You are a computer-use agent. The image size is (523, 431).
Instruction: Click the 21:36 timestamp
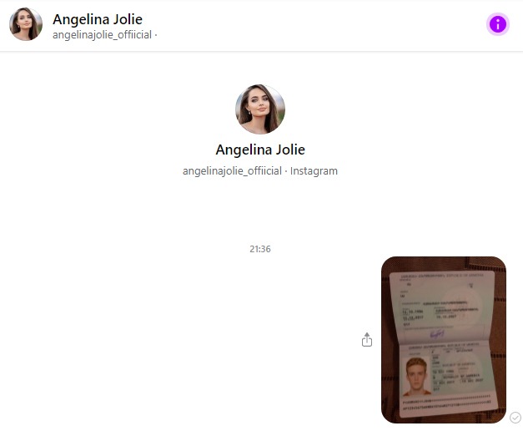(x=260, y=249)
